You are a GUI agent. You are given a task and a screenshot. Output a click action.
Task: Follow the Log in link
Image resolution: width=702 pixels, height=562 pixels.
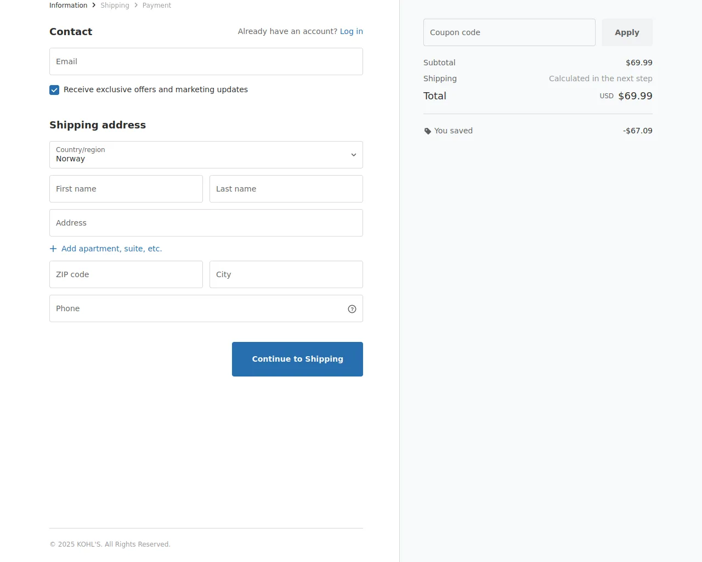[352, 31]
